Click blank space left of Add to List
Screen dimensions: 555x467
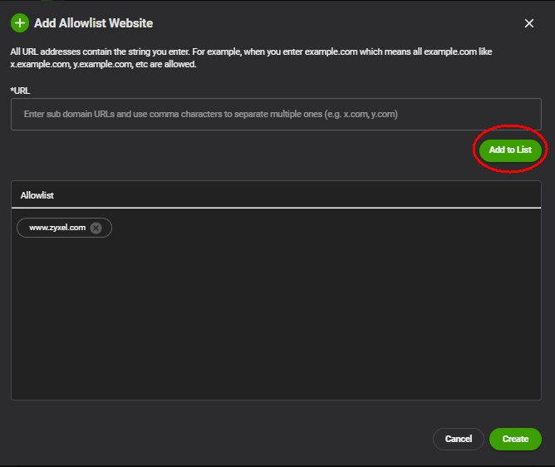coord(249,150)
